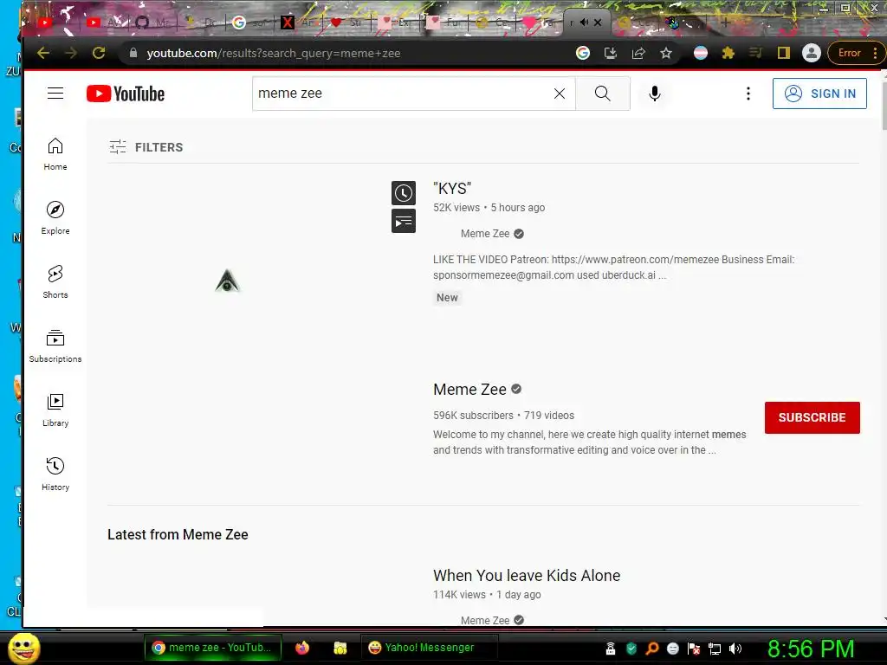
Task: Go to YouTube home via logo
Action: [126, 94]
